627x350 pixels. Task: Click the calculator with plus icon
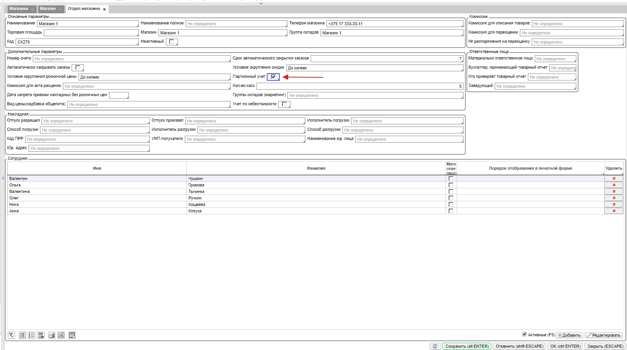(x=41, y=335)
